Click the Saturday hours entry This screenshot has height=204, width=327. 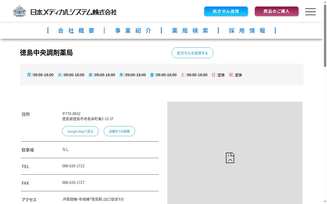(194, 75)
